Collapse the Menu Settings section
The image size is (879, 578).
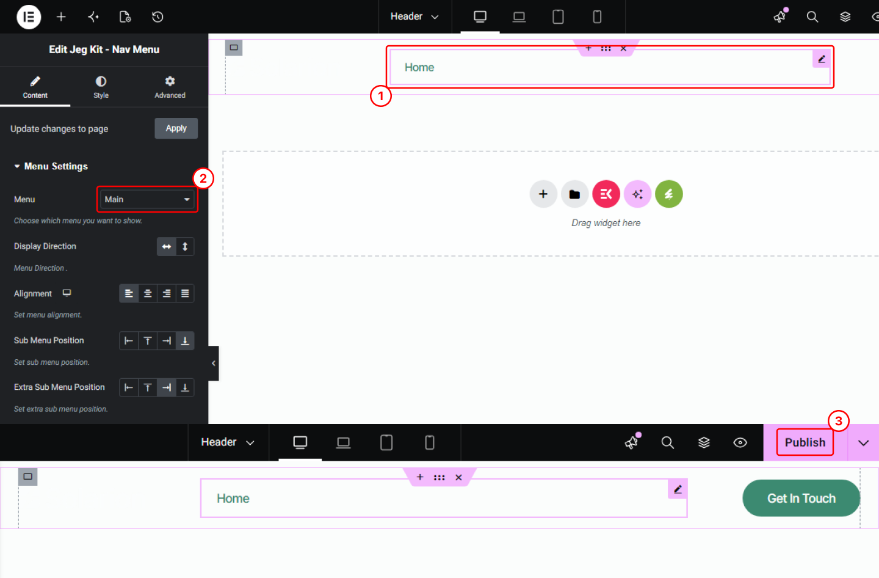click(x=51, y=166)
